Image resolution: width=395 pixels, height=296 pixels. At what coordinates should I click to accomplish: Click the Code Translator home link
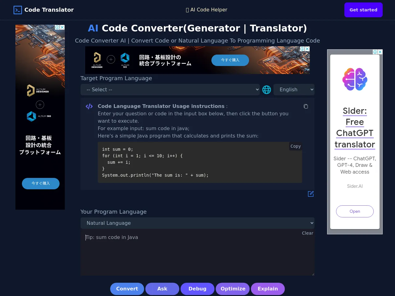pos(49,10)
